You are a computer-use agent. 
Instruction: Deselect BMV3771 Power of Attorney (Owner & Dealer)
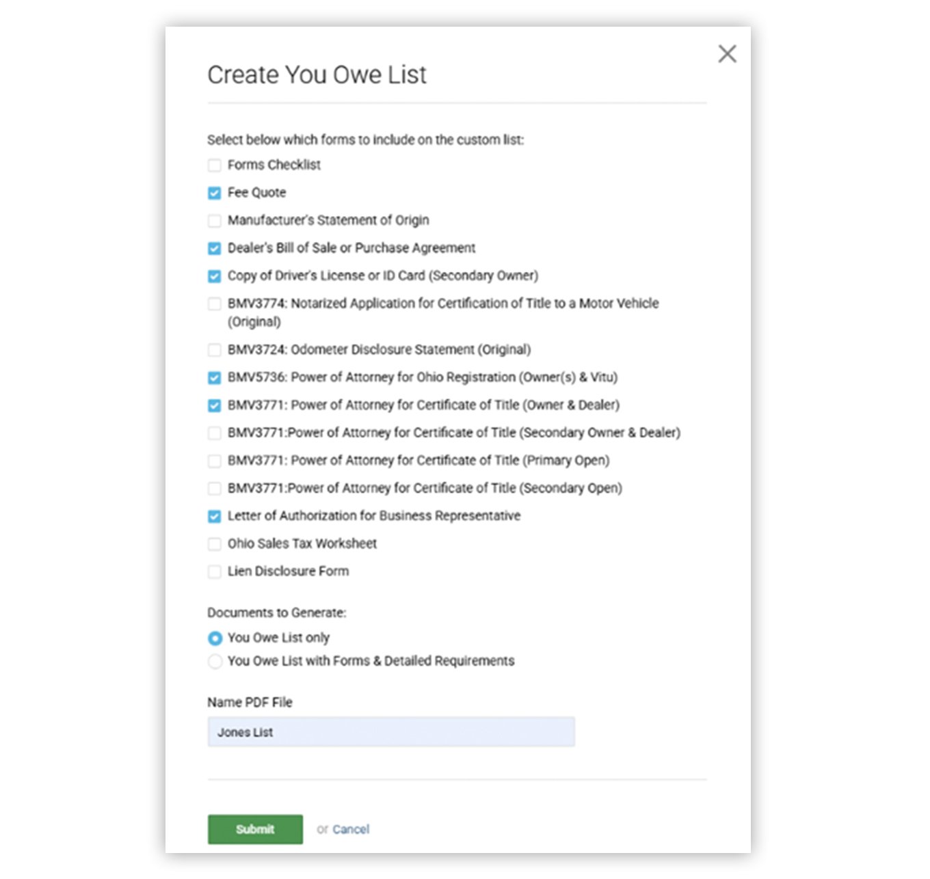pos(214,405)
